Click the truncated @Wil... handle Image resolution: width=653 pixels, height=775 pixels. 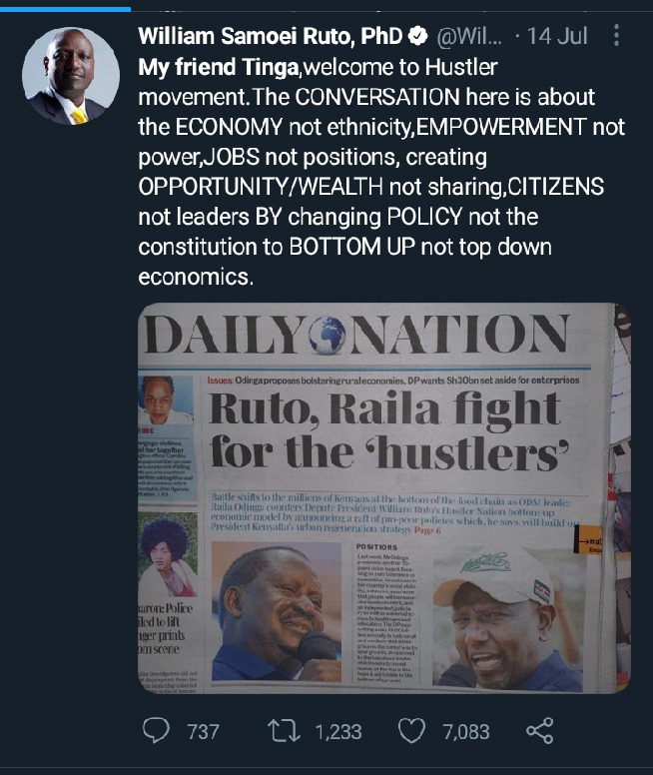pos(469,36)
